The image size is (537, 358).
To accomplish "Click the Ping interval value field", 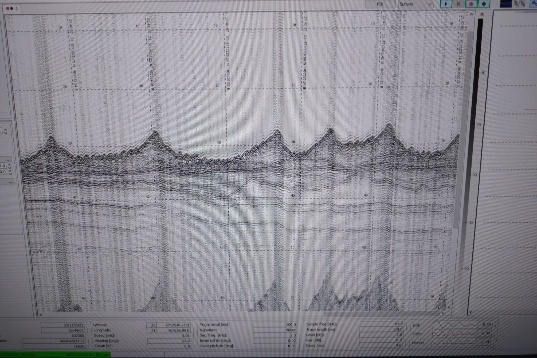I will 275,324.
